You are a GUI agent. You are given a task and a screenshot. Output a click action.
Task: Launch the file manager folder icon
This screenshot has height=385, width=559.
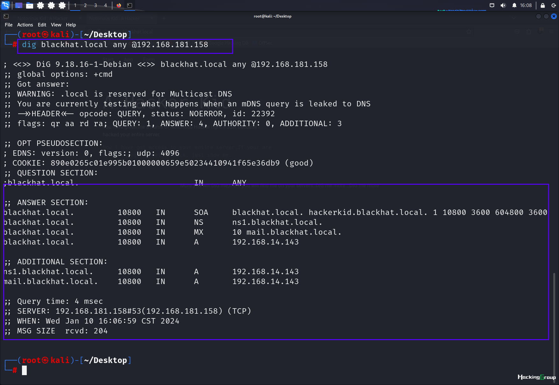coord(30,5)
